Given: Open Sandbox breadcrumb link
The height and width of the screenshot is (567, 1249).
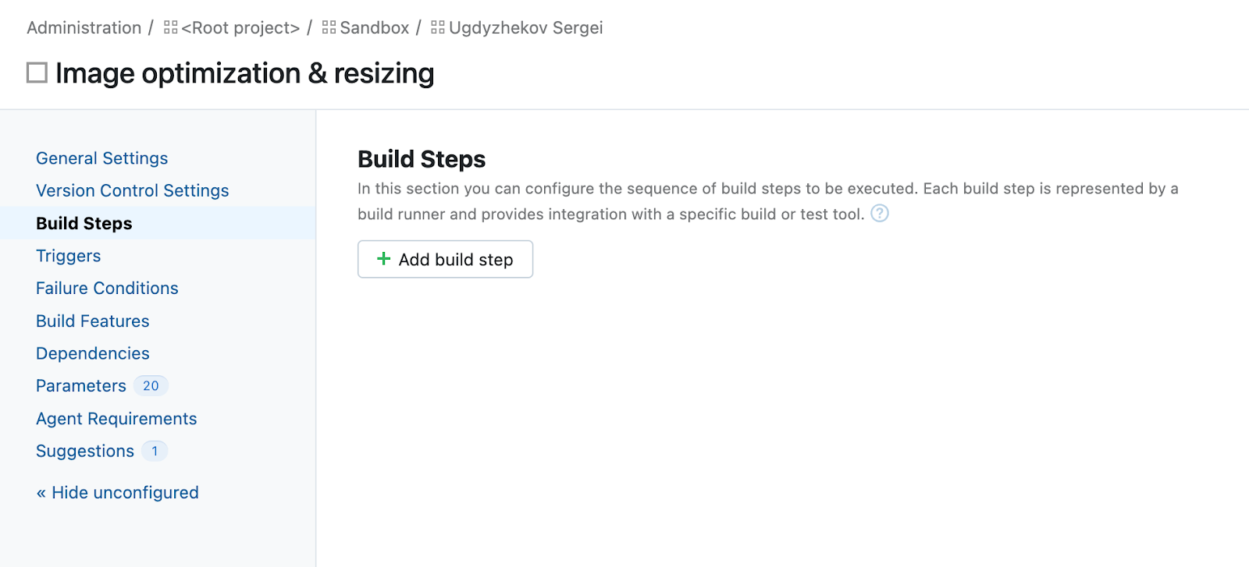Looking at the screenshot, I should (x=374, y=28).
